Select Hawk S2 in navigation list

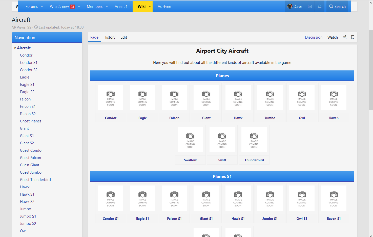pos(27,202)
